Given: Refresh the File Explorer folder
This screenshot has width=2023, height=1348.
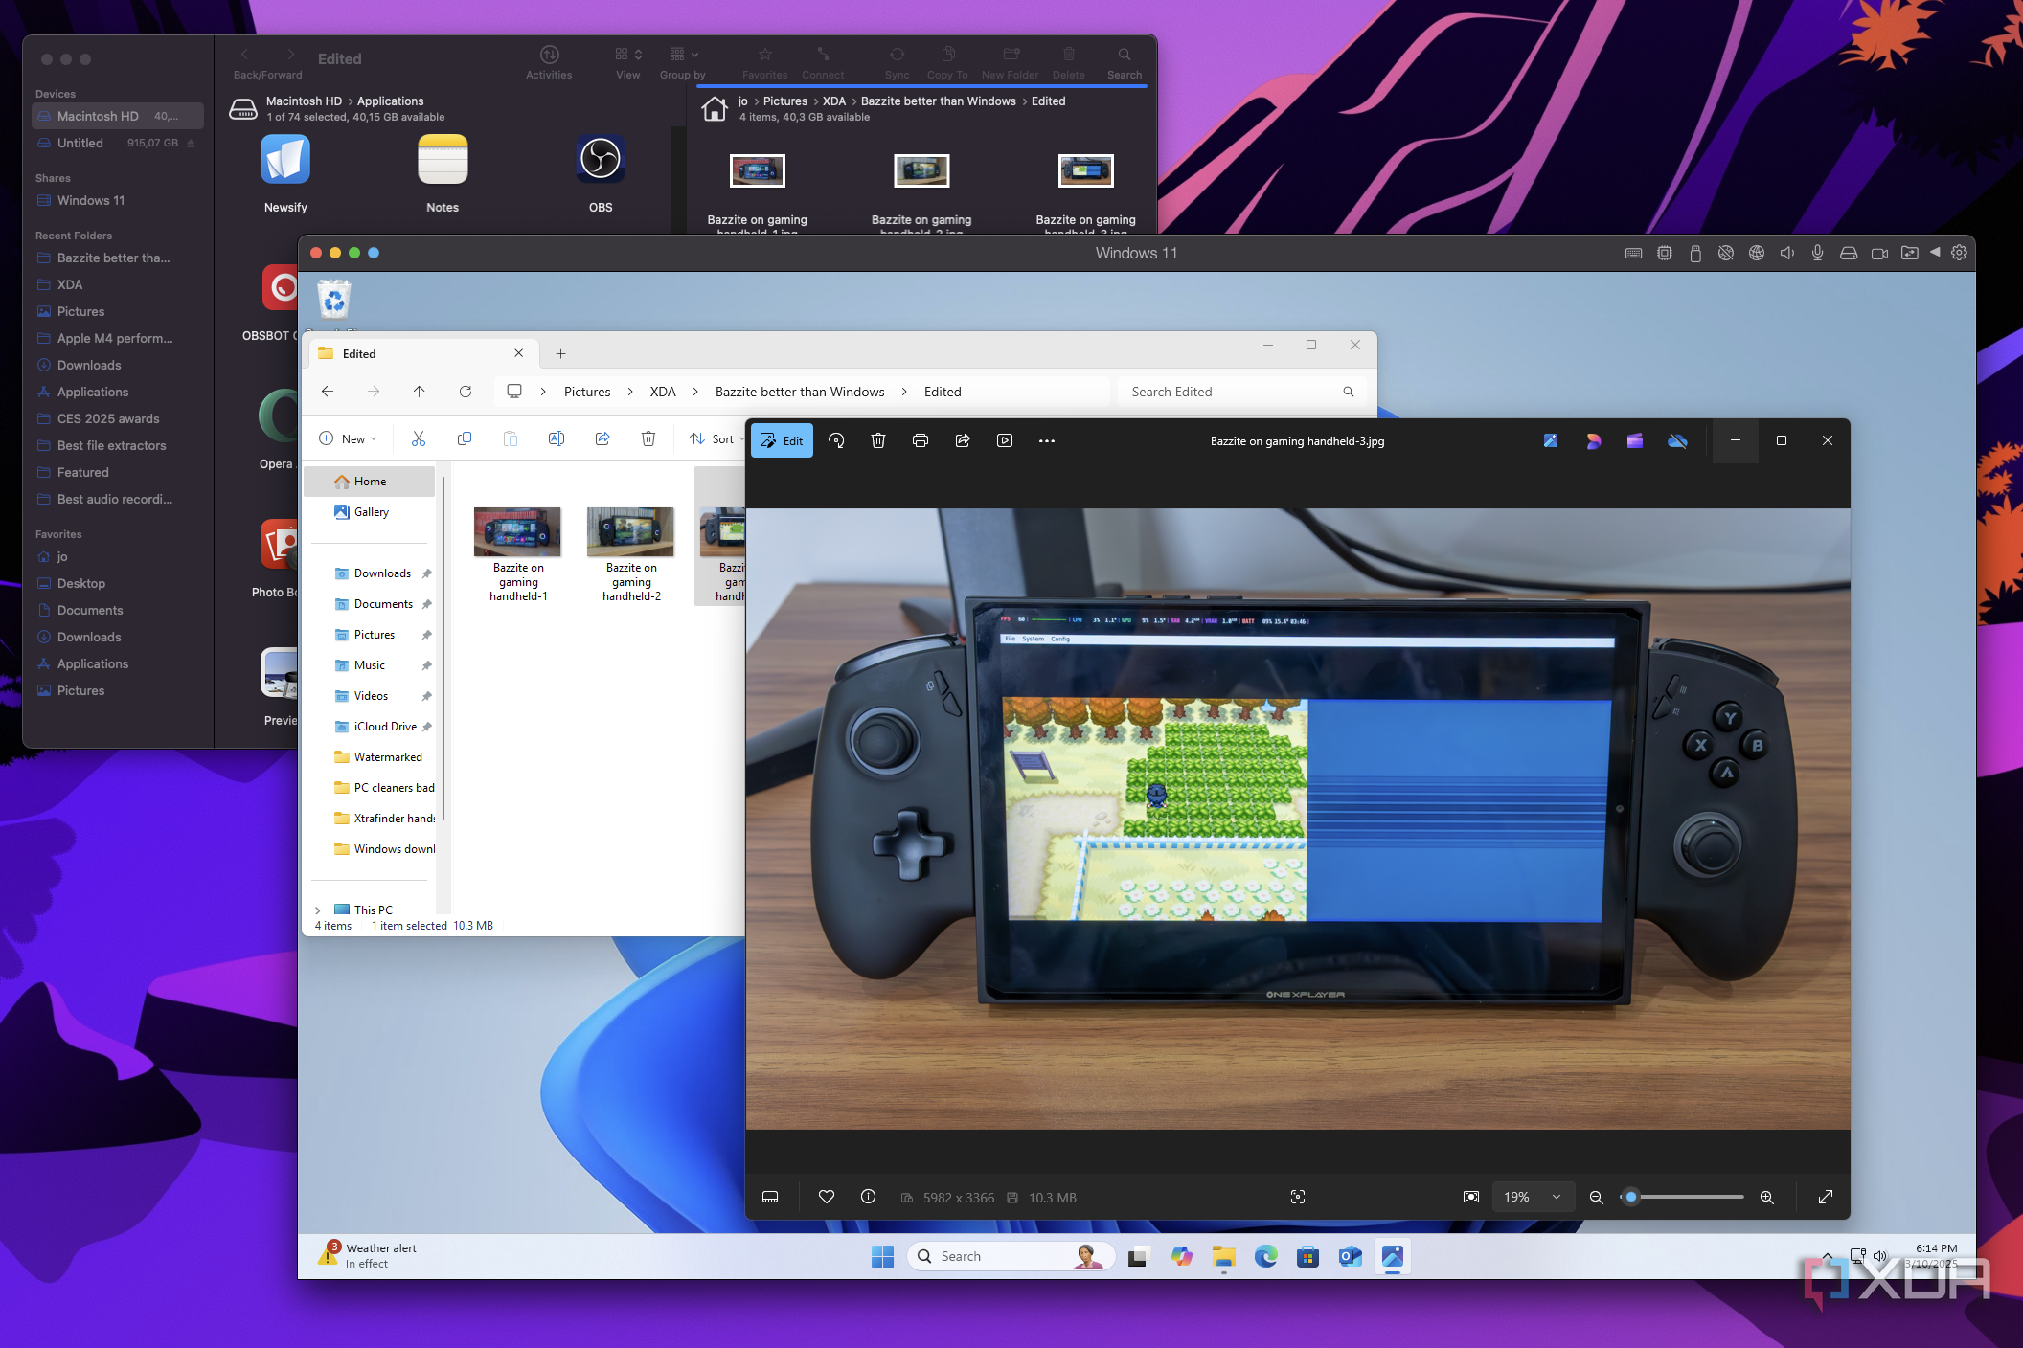Looking at the screenshot, I should pos(466,392).
